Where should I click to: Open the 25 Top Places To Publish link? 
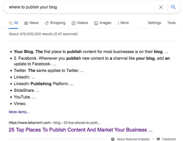[80, 130]
